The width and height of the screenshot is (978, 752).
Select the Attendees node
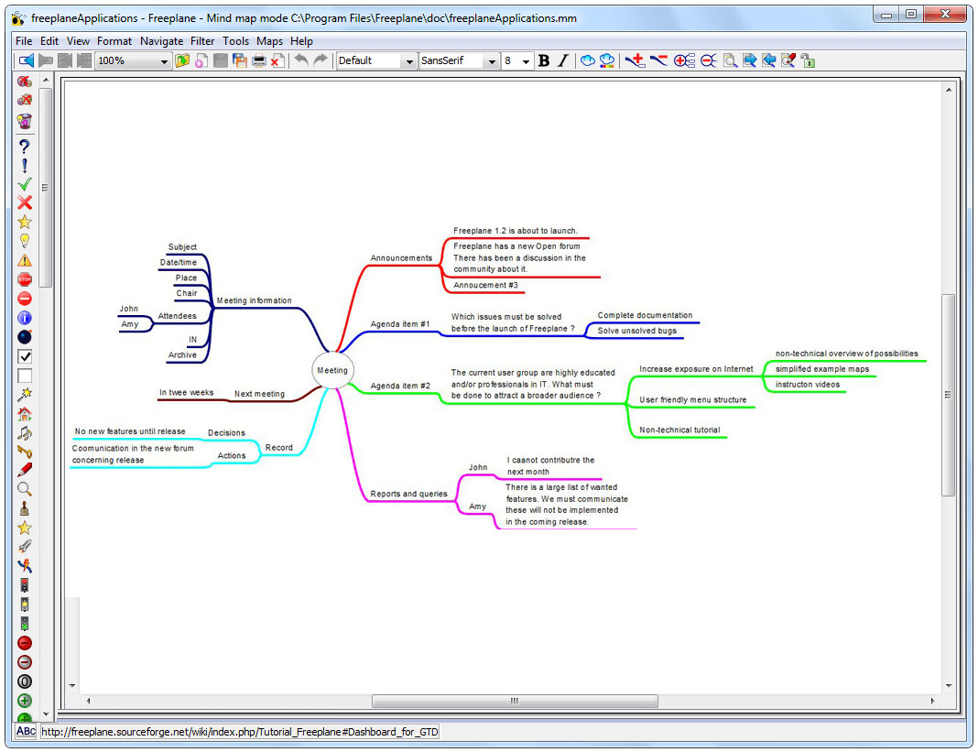pyautogui.click(x=177, y=316)
